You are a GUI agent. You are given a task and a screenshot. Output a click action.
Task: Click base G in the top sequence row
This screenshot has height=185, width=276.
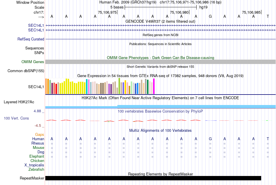[x=210, y=16]
